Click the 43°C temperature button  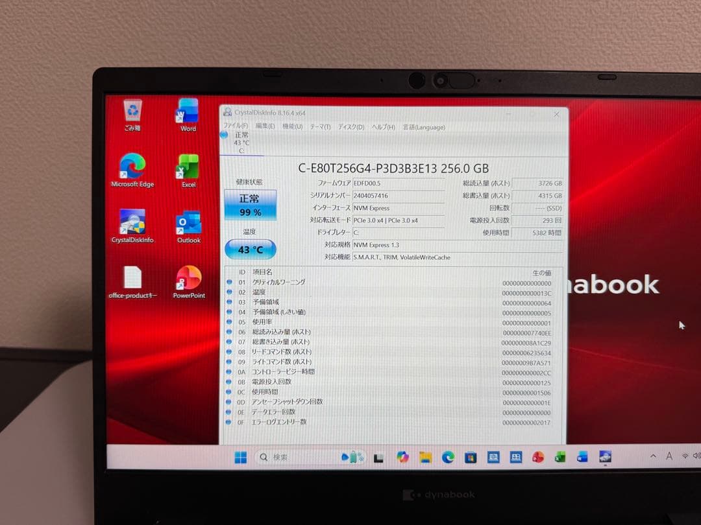point(251,249)
